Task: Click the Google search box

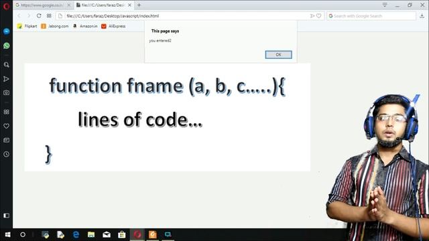Action: click(x=371, y=16)
